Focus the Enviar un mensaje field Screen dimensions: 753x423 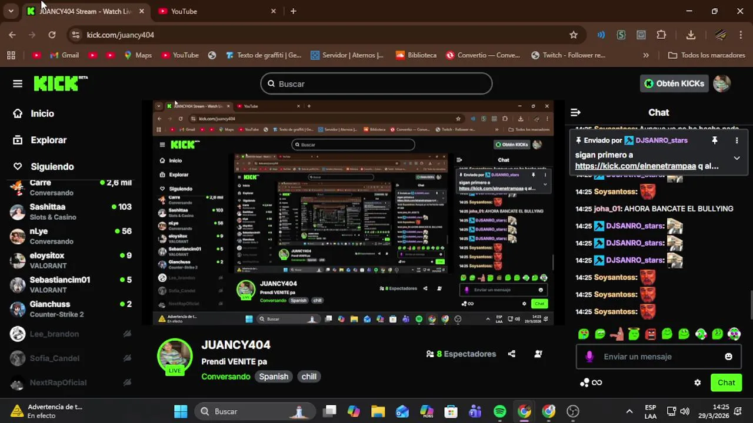coord(659,357)
